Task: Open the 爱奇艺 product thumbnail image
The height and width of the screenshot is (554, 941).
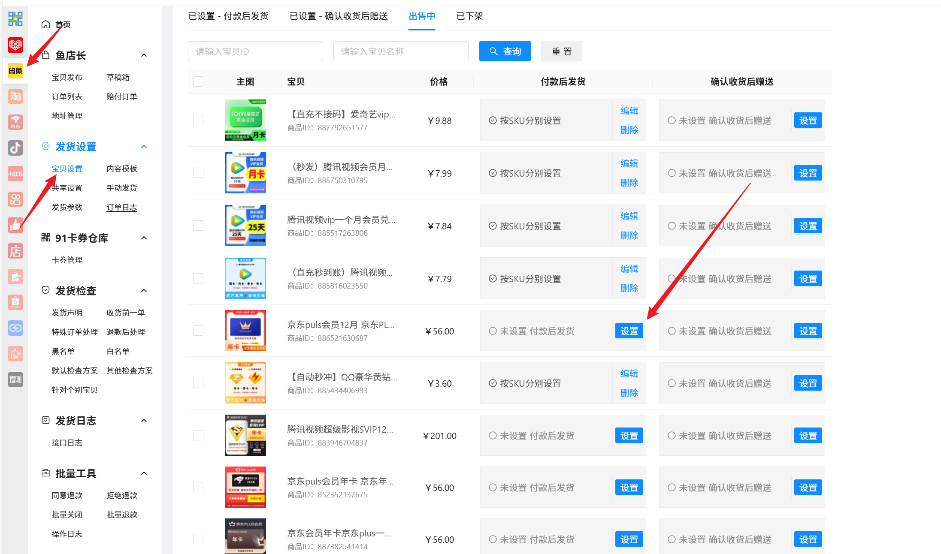Action: (x=245, y=120)
